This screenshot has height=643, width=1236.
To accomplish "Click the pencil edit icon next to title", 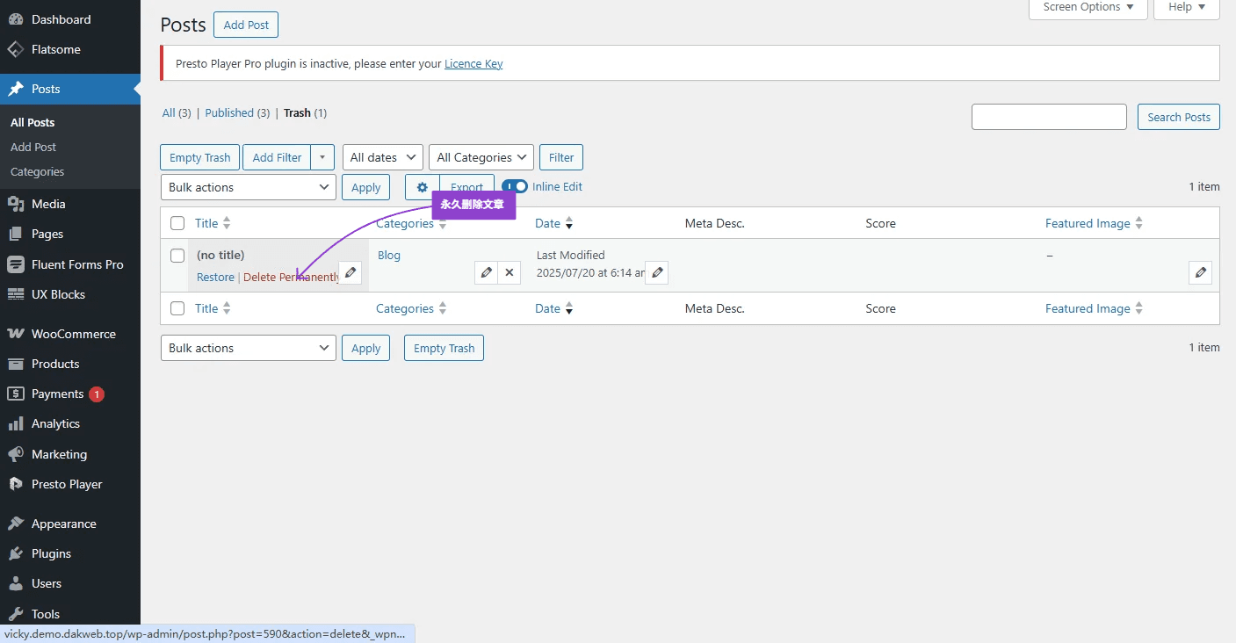I will pos(350,272).
